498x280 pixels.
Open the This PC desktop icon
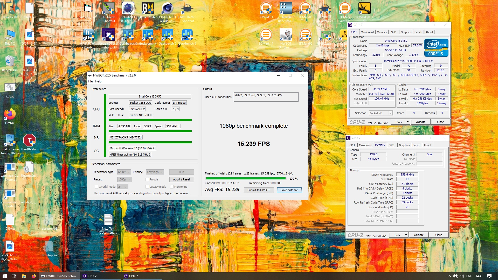(10, 37)
